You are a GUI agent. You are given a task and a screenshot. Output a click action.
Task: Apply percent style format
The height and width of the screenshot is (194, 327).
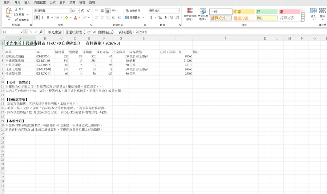click(x=160, y=18)
